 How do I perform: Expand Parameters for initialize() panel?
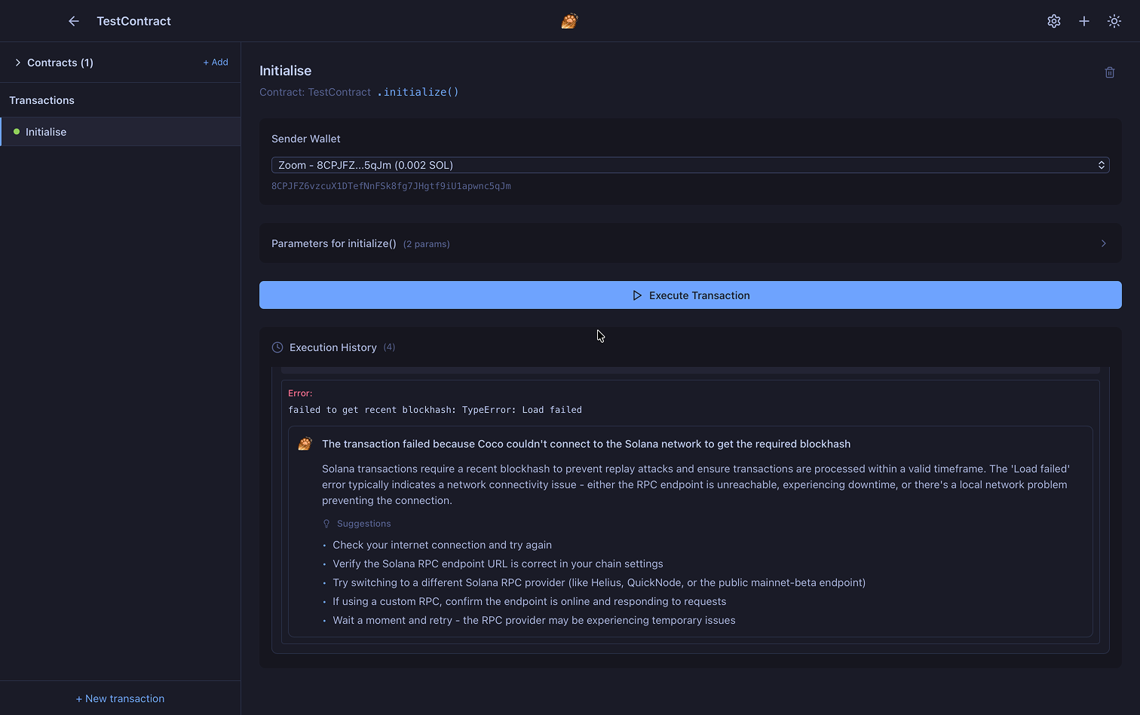(x=690, y=243)
